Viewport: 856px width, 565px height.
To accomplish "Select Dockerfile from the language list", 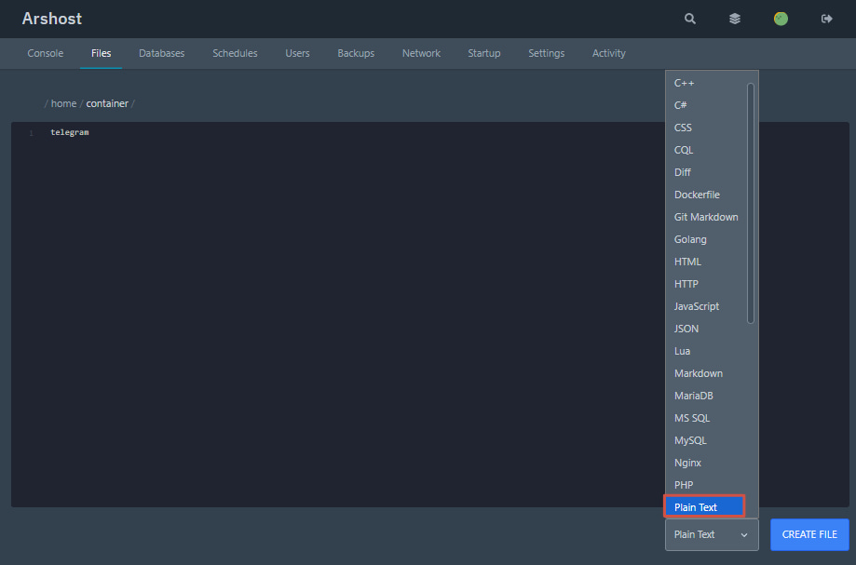I will coord(705,195).
